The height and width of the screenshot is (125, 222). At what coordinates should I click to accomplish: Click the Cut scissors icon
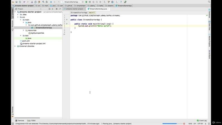[32, 2]
